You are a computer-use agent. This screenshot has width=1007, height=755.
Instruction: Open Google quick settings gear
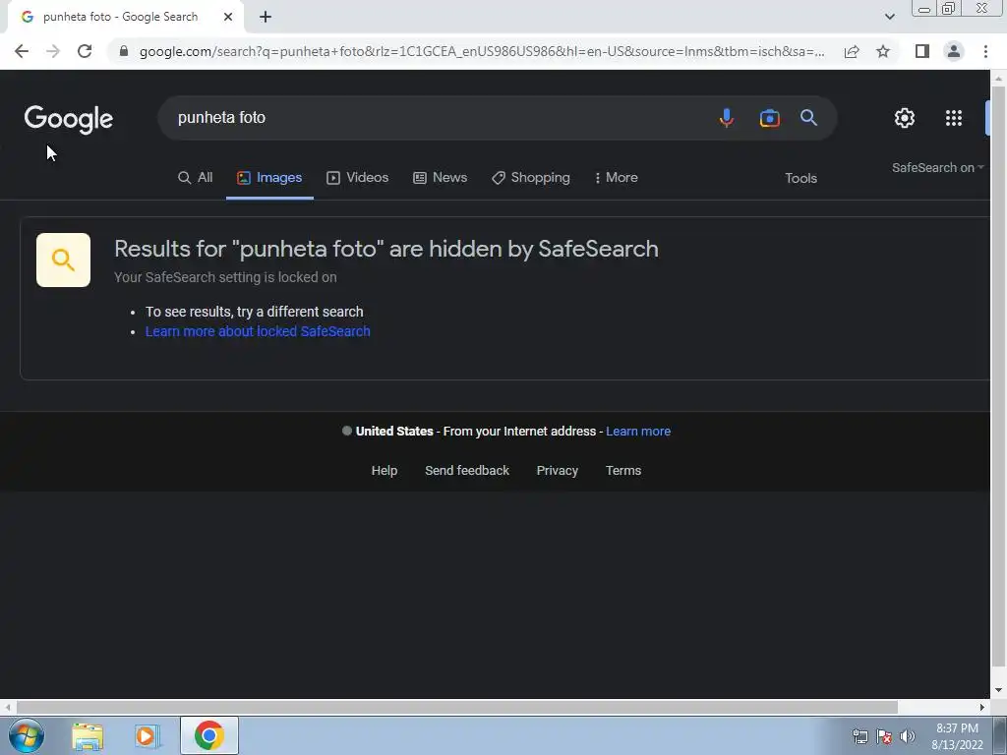tap(905, 118)
